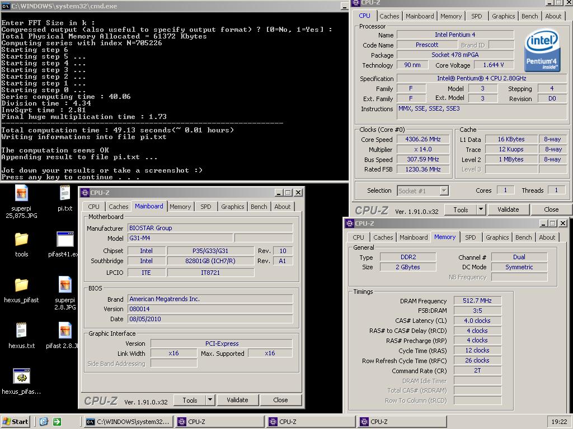This screenshot has height=429, width=573.
Task: Open Graphics tab in Mainboard window
Action: click(x=232, y=207)
